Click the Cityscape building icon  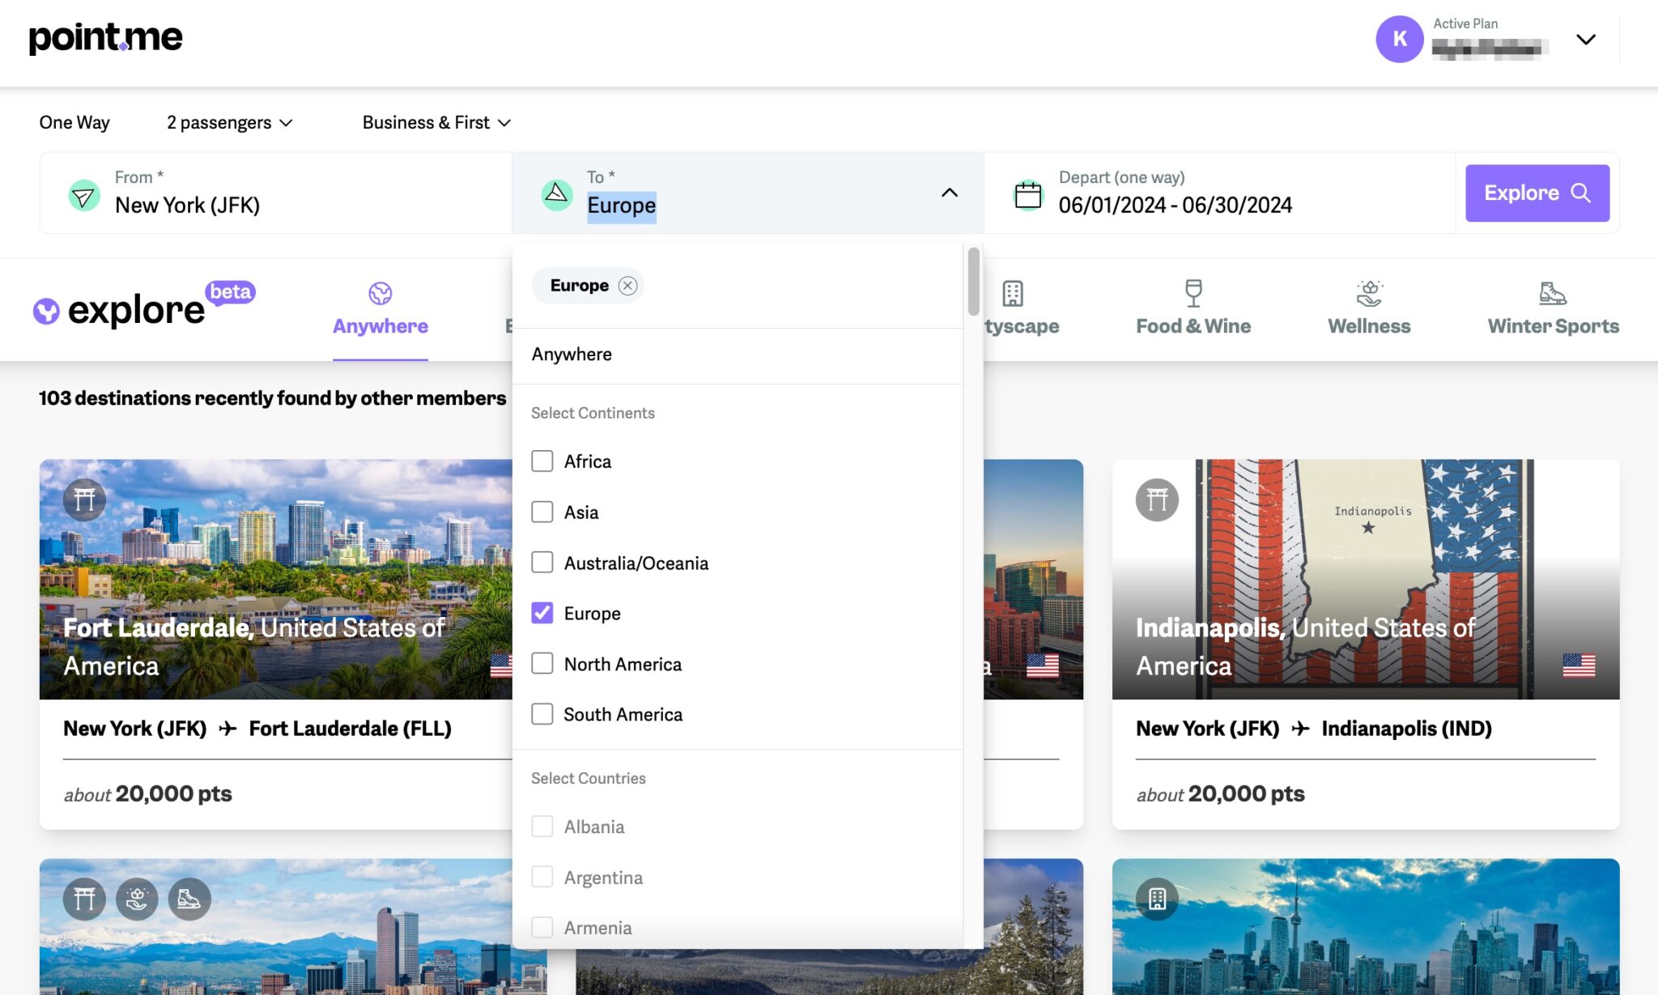point(1011,293)
